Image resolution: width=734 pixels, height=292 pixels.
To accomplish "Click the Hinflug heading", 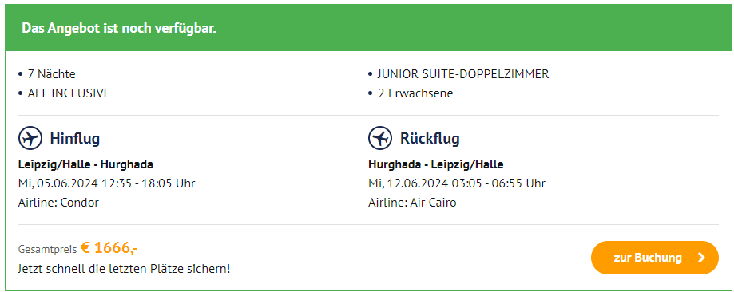I will pos(75,139).
